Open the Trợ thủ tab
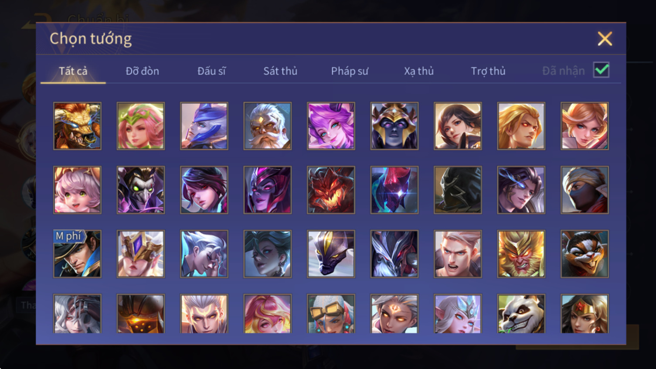 [x=488, y=71]
